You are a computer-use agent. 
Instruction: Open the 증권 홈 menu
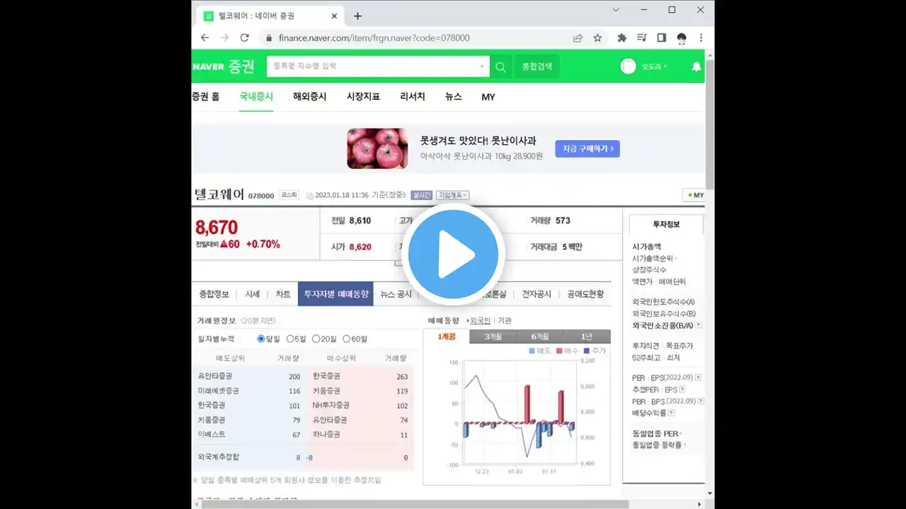[205, 97]
